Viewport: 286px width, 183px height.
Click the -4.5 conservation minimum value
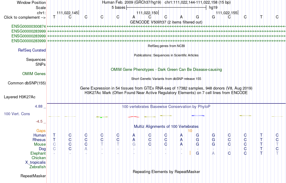39,121
